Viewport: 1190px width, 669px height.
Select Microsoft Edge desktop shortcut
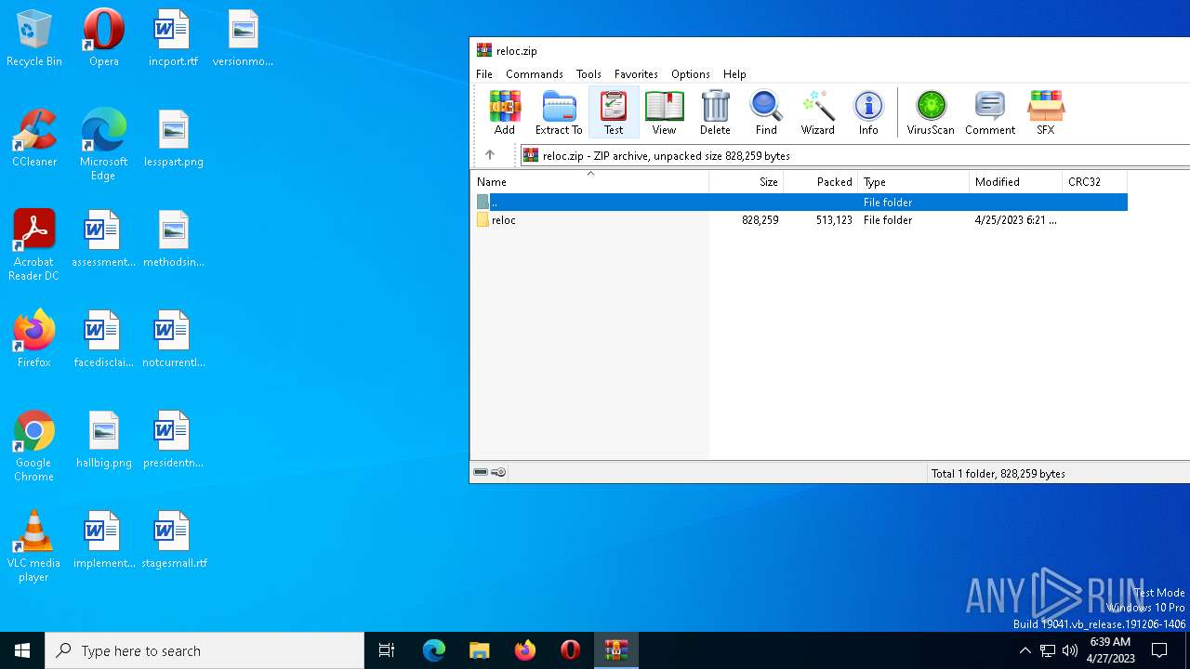104,146
